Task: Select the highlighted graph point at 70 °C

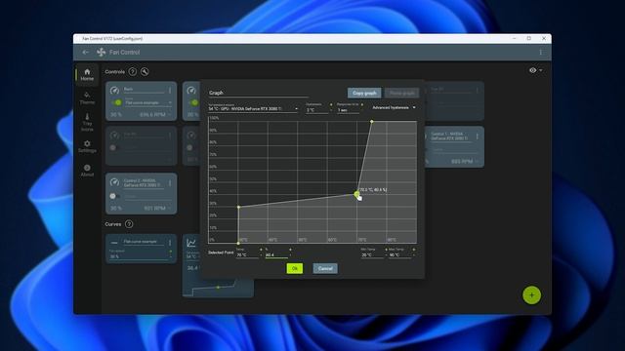Action: [356, 194]
